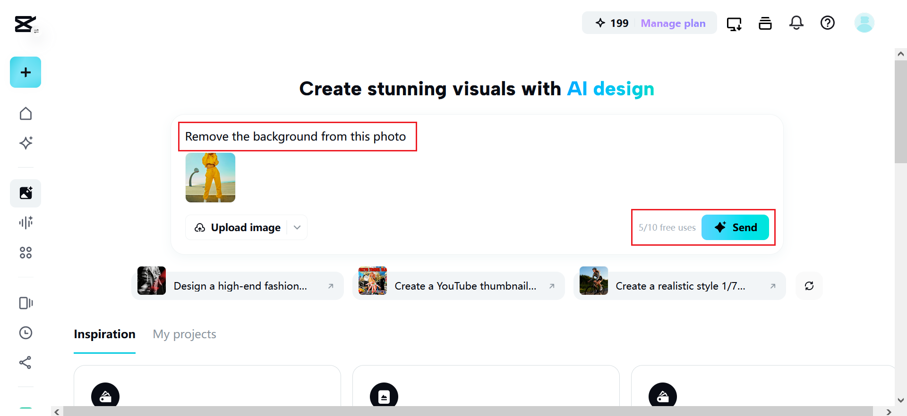Image resolution: width=907 pixels, height=416 pixels.
Task: Select the Inspiration tab
Action: [104, 334]
